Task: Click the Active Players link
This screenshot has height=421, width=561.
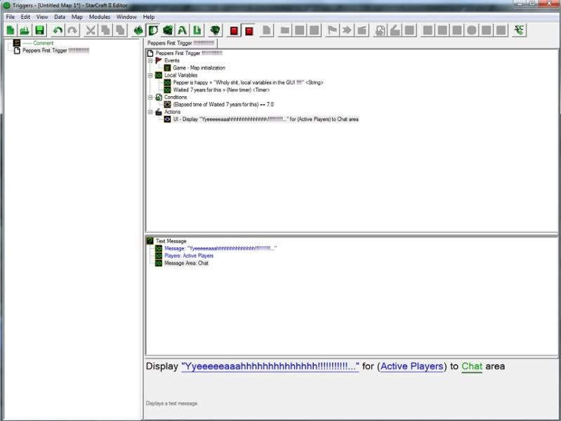Action: 412,366
